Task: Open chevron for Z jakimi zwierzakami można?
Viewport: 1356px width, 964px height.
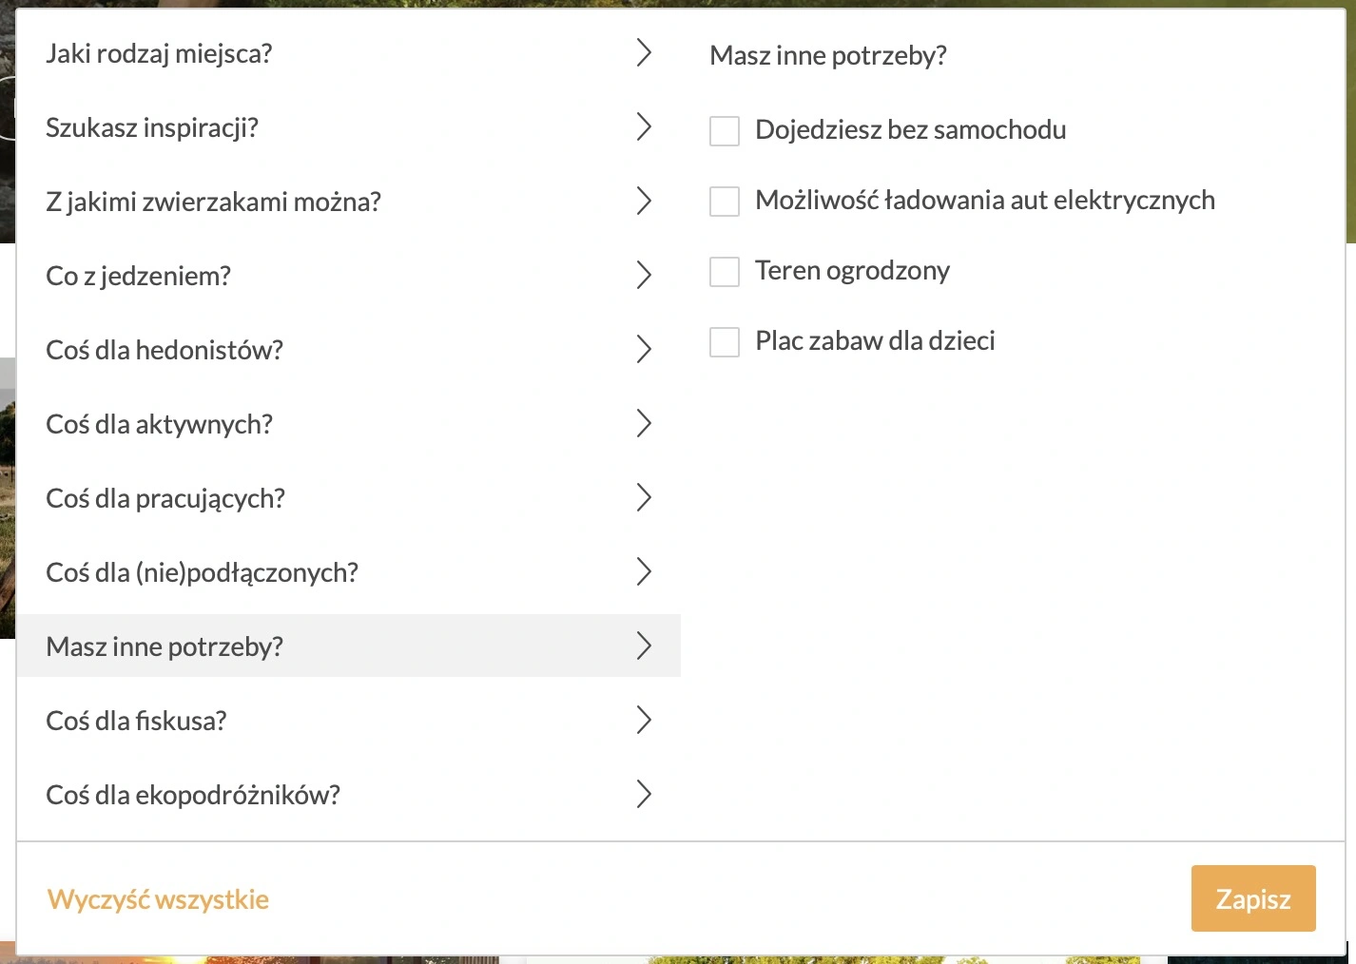Action: click(x=644, y=202)
